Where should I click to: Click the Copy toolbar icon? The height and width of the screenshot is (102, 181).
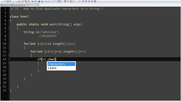[26, 1]
